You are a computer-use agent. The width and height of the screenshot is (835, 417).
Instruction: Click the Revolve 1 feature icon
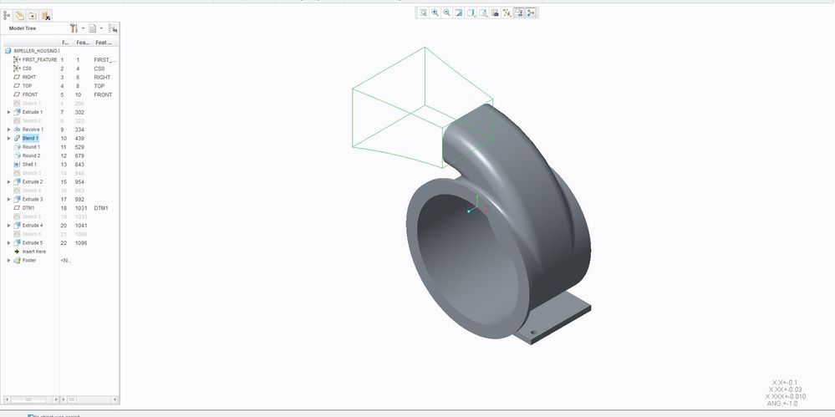click(17, 130)
